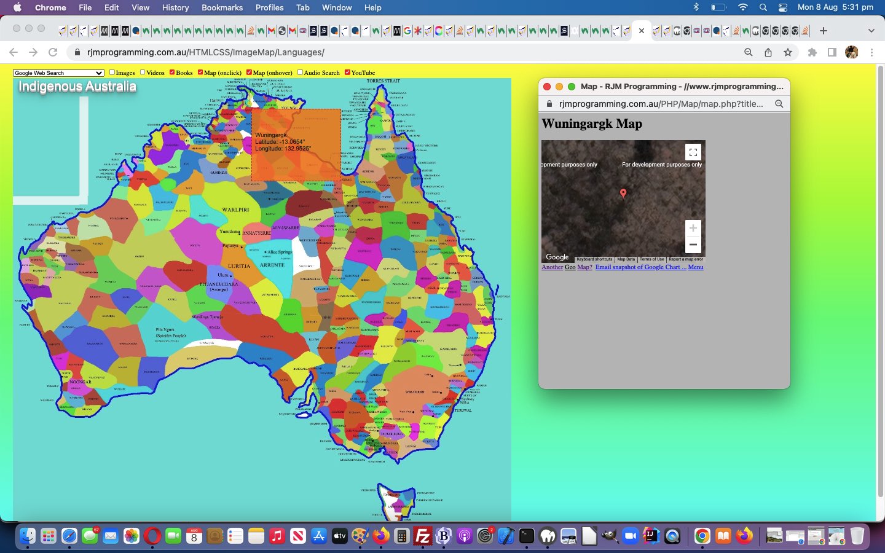Toggle fullscreen on the Wuningargk Google map
Screen dimensions: 885x553
click(x=693, y=152)
